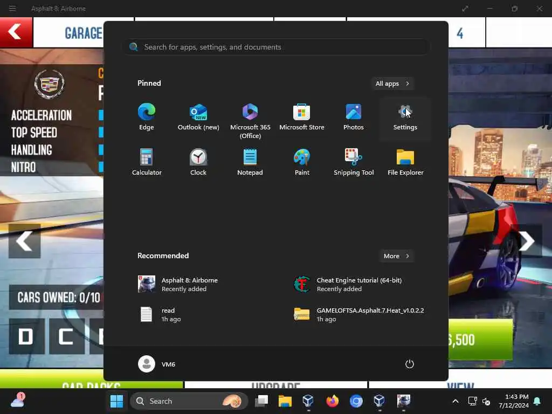Launch Outlook (new) pinned app
Image resolution: width=552 pixels, height=414 pixels.
click(198, 118)
